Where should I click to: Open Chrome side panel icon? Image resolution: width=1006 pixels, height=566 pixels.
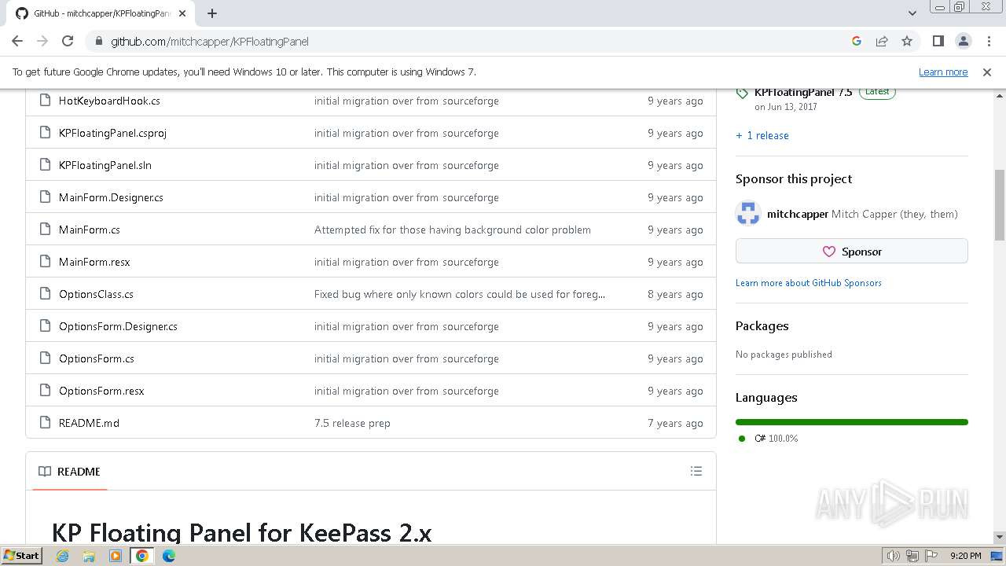[938, 41]
